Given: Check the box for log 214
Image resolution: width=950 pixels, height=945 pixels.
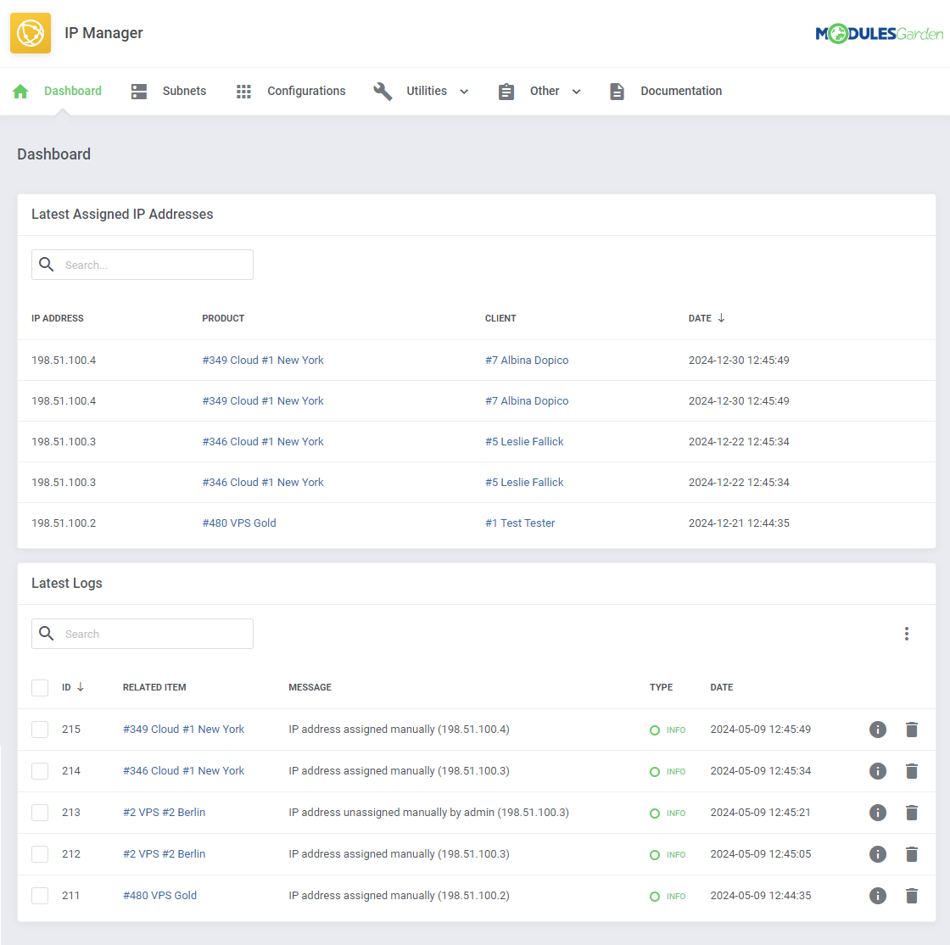Looking at the screenshot, I should pyautogui.click(x=40, y=771).
